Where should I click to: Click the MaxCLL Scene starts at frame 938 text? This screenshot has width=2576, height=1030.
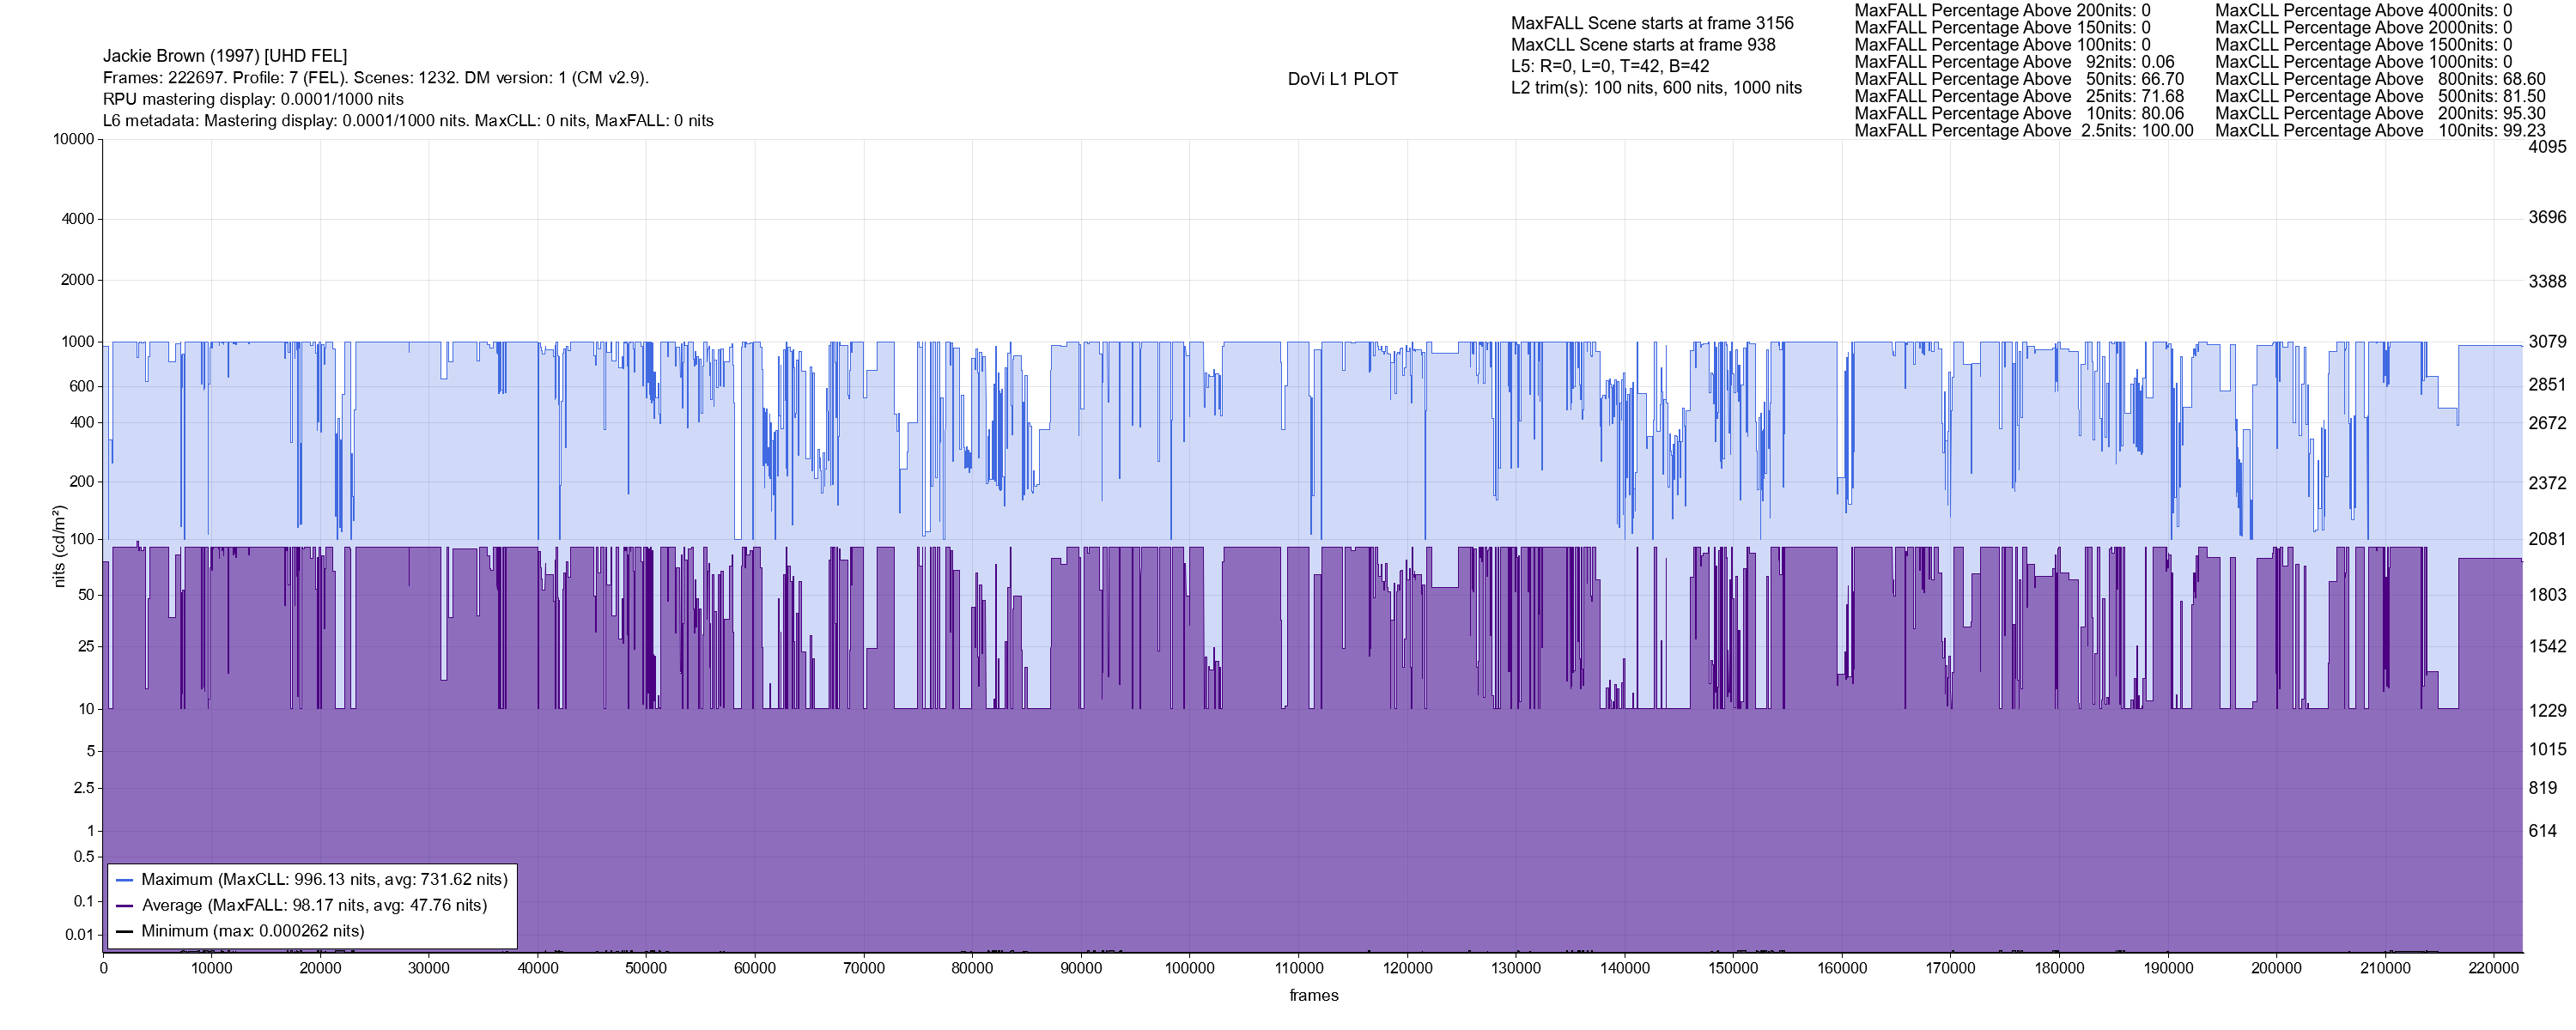click(x=1643, y=45)
